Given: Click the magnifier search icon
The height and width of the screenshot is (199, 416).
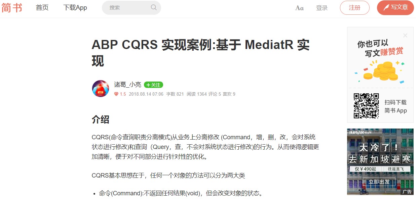Looking at the screenshot, I should [x=154, y=7].
